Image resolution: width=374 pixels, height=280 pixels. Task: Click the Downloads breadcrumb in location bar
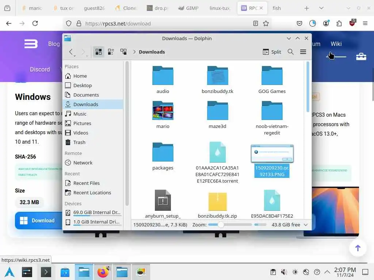(x=152, y=52)
